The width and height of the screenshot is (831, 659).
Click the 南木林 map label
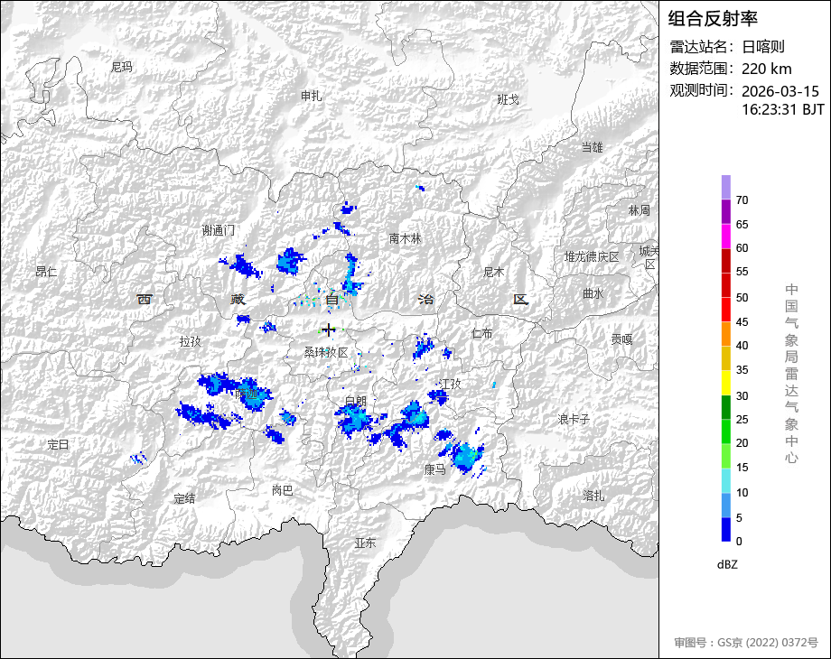(405, 239)
